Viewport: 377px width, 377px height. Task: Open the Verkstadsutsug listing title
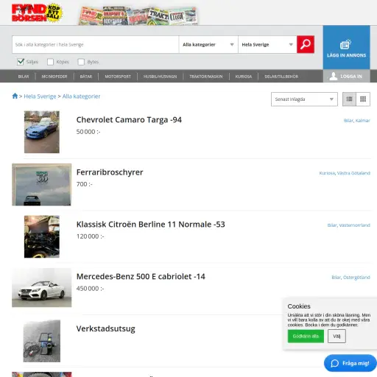click(105, 329)
